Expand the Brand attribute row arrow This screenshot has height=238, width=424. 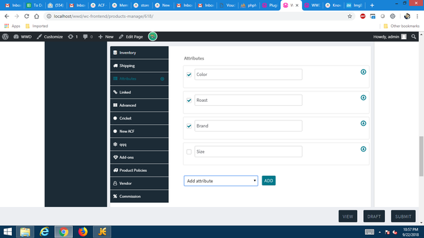(363, 124)
